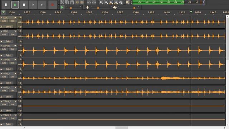Click the green playhead marker on ruler
The height and width of the screenshot is (129, 229).
(x=191, y=11)
